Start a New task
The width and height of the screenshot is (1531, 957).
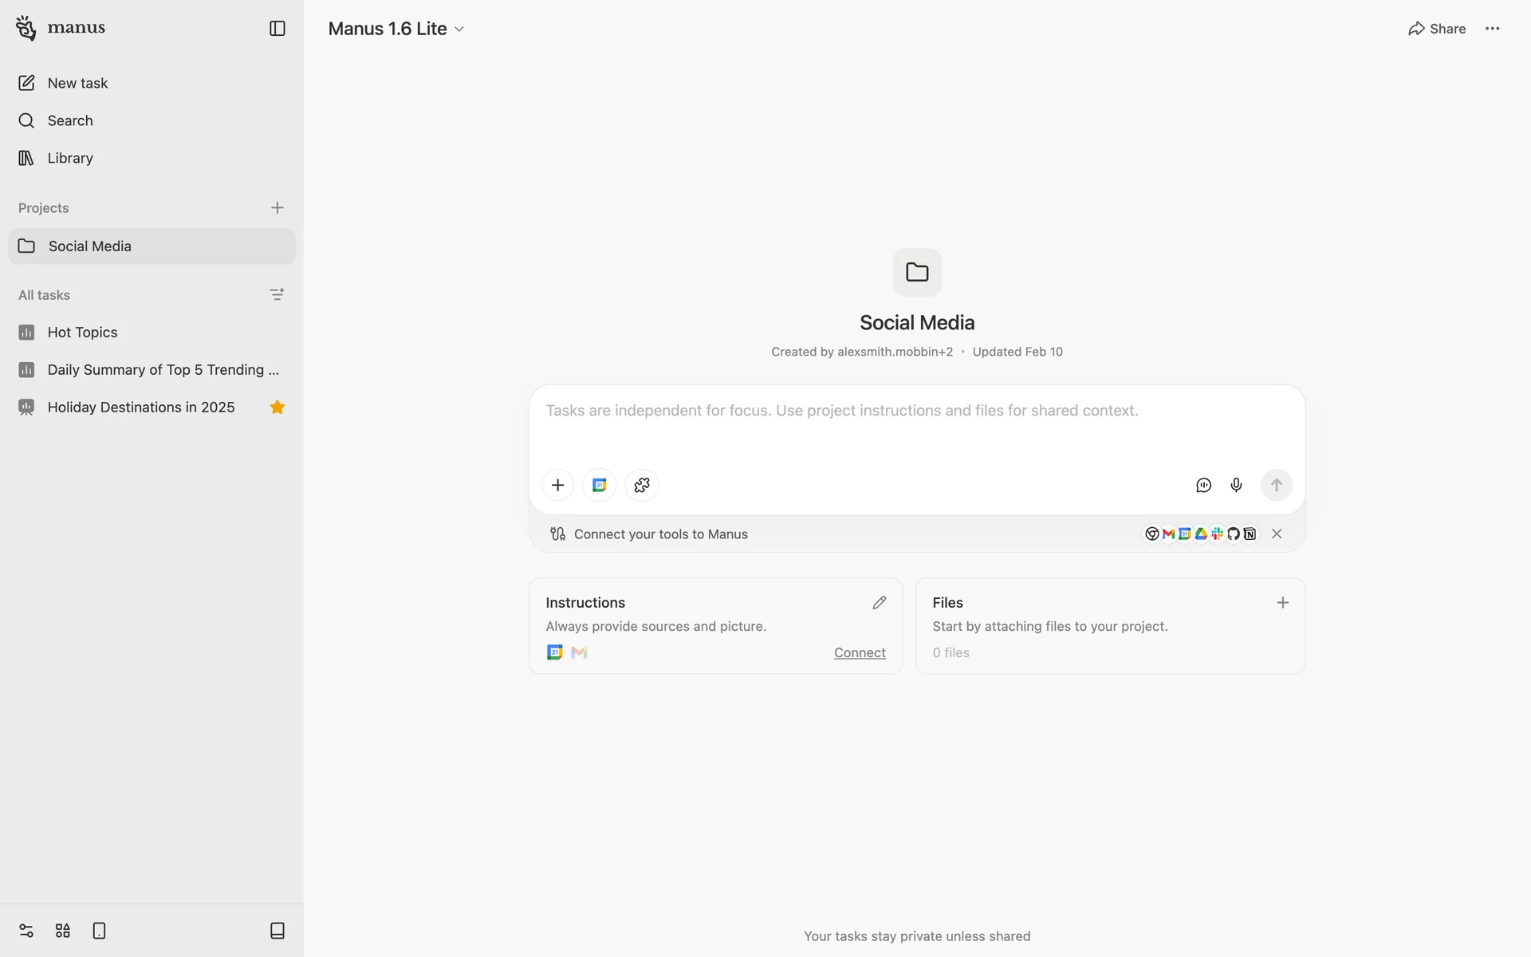click(77, 83)
